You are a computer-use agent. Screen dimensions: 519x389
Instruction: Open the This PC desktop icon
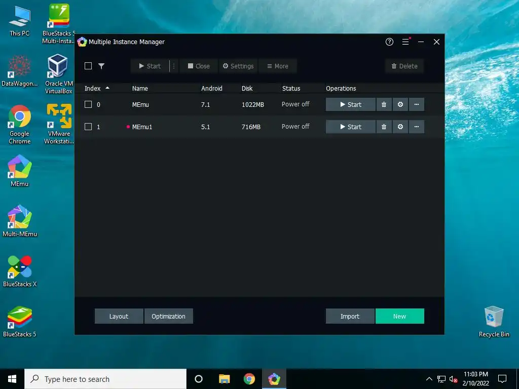coord(20,20)
